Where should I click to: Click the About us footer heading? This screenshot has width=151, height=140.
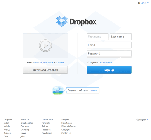click(25, 120)
